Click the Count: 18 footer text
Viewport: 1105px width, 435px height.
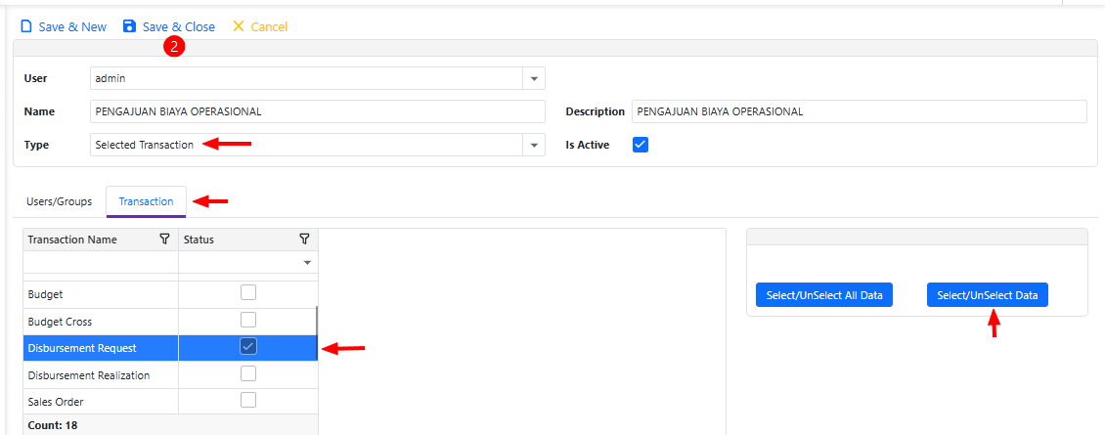(53, 425)
